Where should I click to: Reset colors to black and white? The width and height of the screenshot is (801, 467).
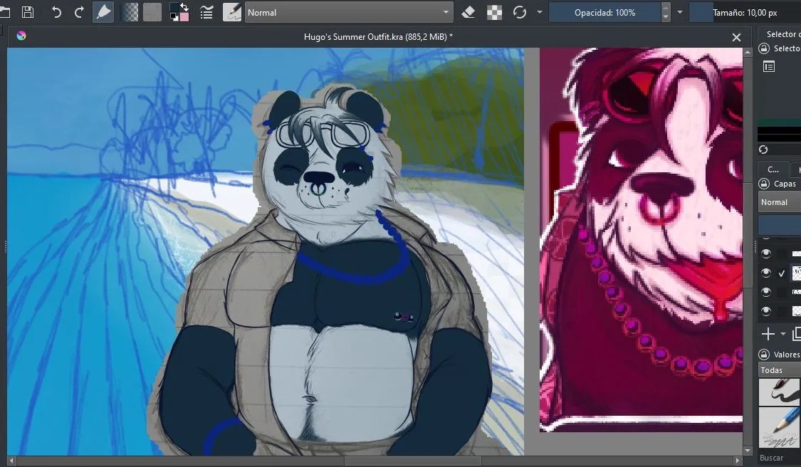click(x=174, y=17)
